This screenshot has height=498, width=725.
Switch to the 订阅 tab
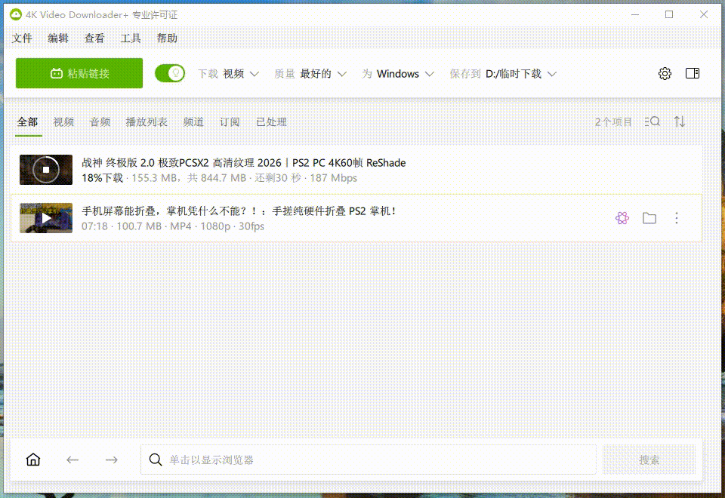coord(230,122)
